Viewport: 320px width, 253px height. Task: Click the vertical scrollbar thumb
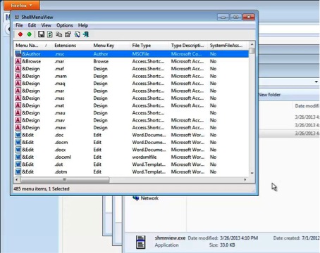pyautogui.click(x=252, y=51)
